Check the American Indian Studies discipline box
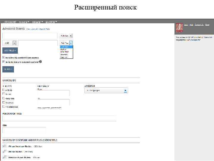The width and height of the screenshot is (214, 161). (x=6, y=157)
